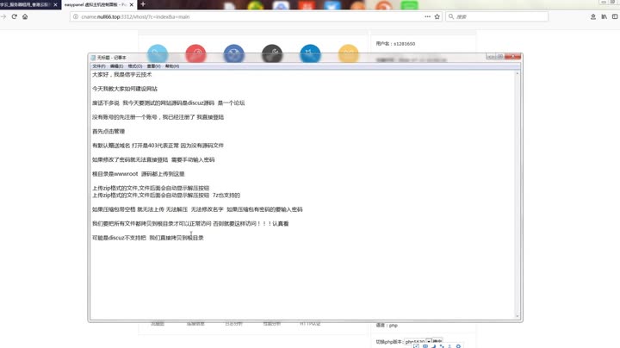The image size is (620, 348).
Task: Open the 性能分析 link behind Notepad
Action: coord(272,324)
